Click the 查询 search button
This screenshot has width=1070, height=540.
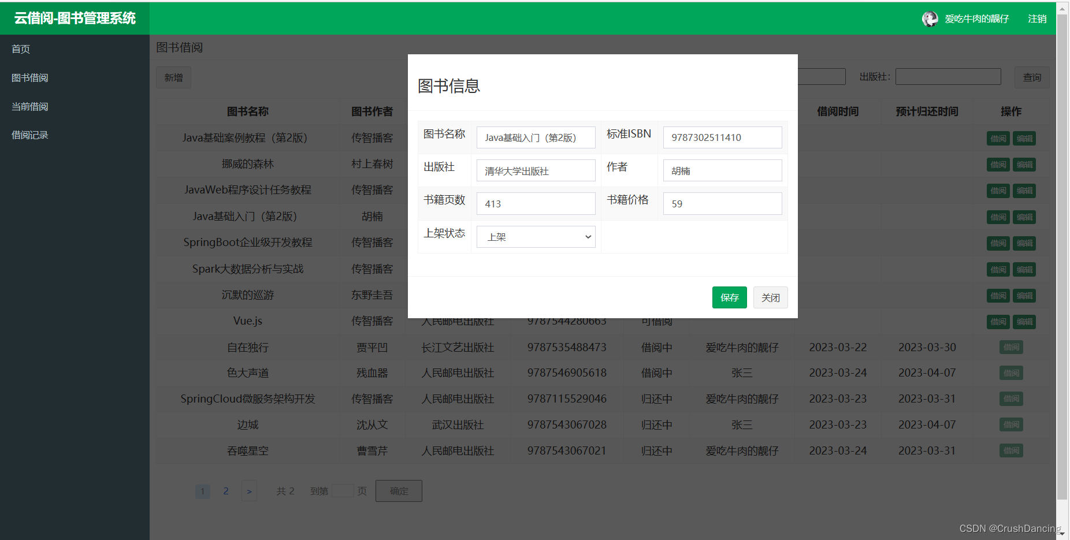1032,77
